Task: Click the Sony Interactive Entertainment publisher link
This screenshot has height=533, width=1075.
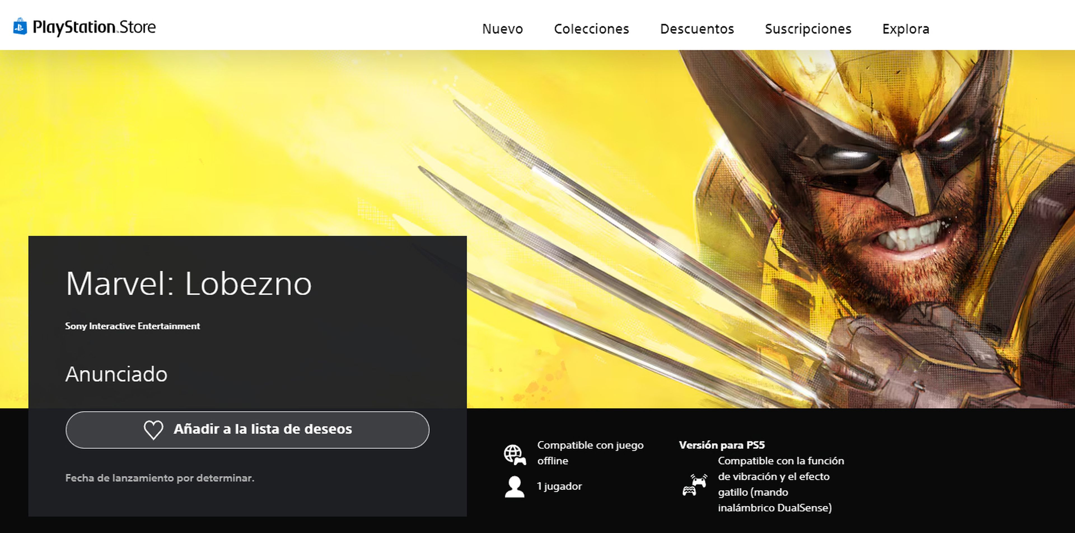Action: (x=132, y=326)
